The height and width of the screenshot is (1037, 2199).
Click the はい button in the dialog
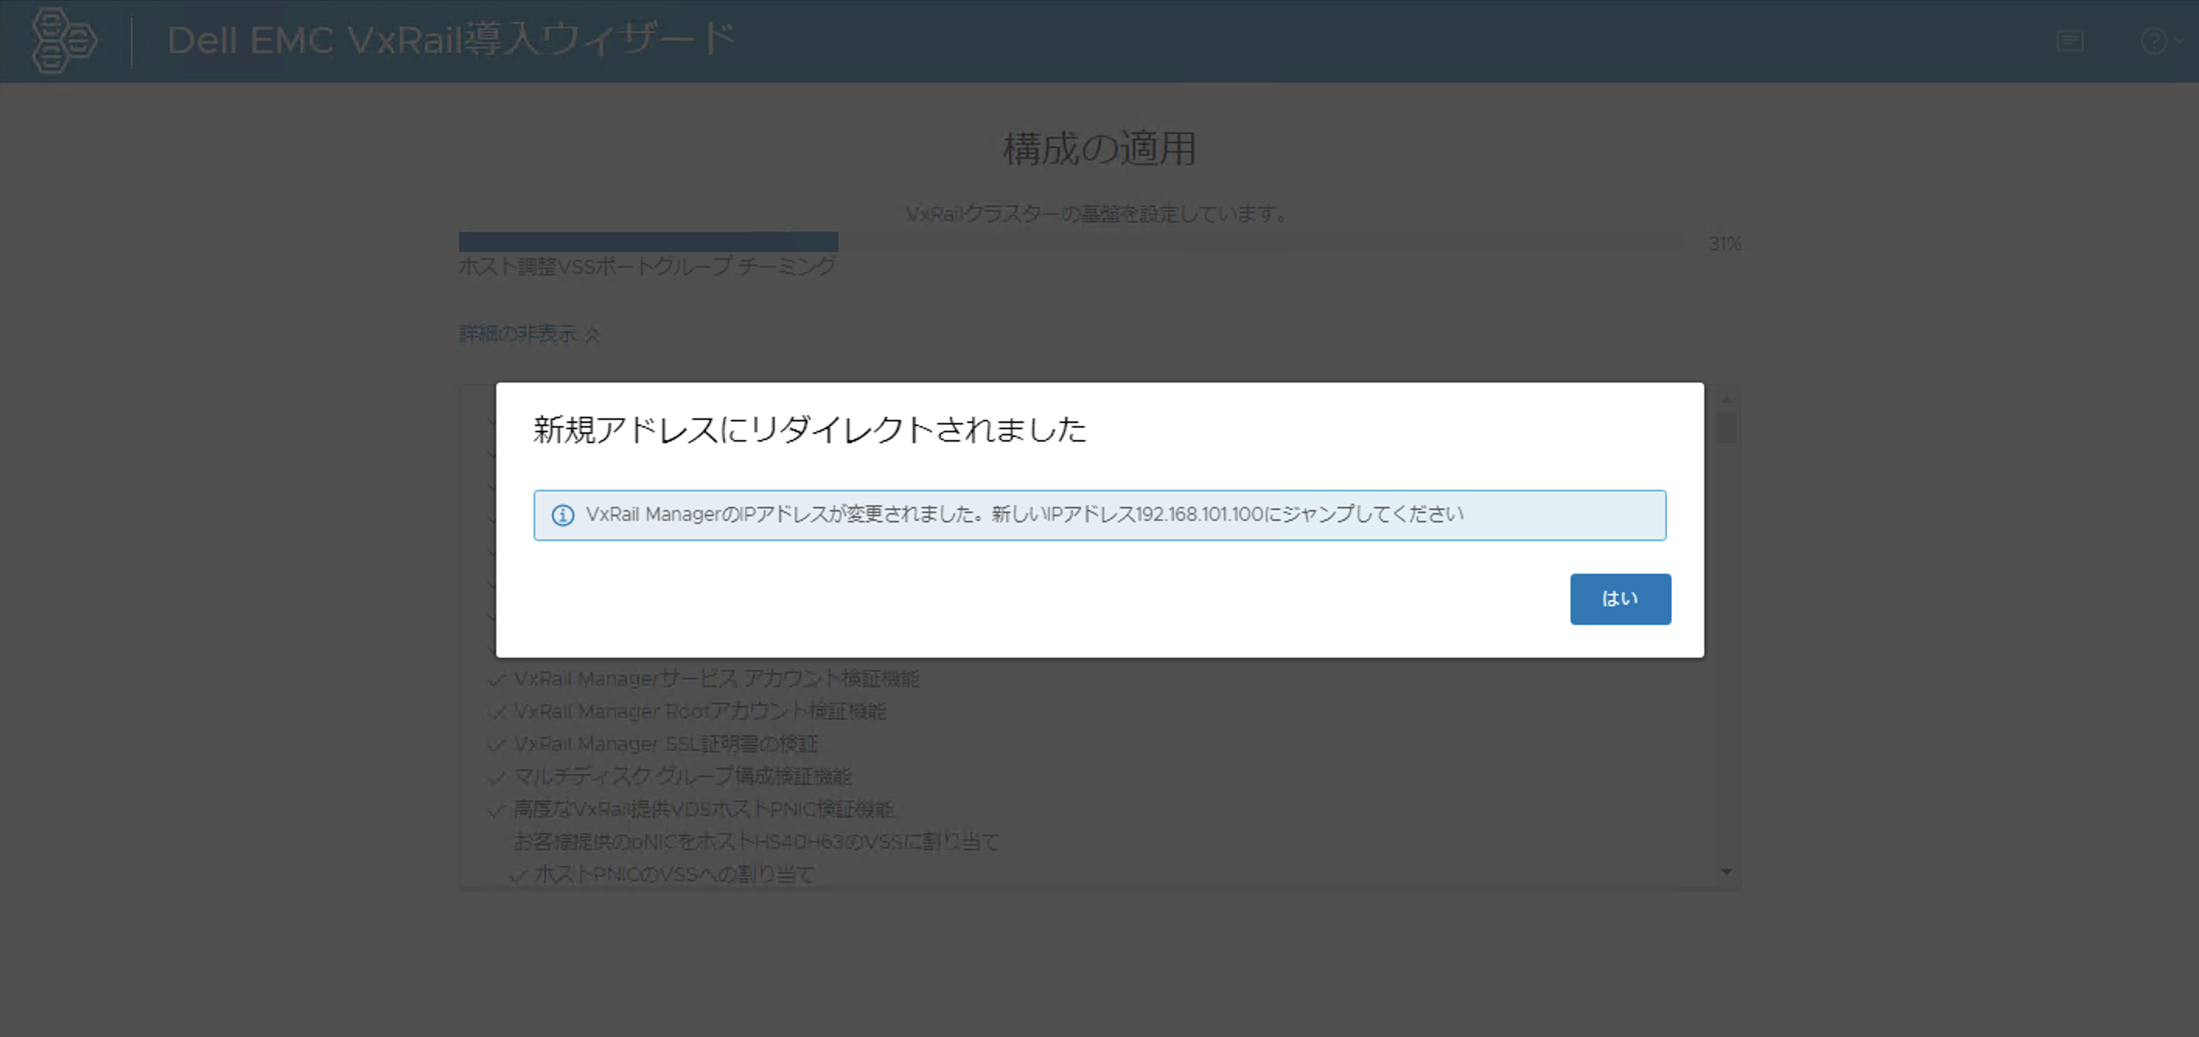coord(1620,599)
